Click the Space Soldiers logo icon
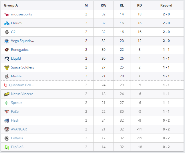This screenshot has height=153, width=185. tap(7, 67)
